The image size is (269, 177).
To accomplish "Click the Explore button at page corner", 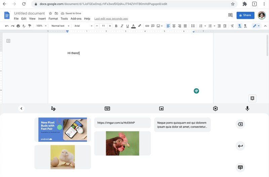I will click(x=253, y=98).
